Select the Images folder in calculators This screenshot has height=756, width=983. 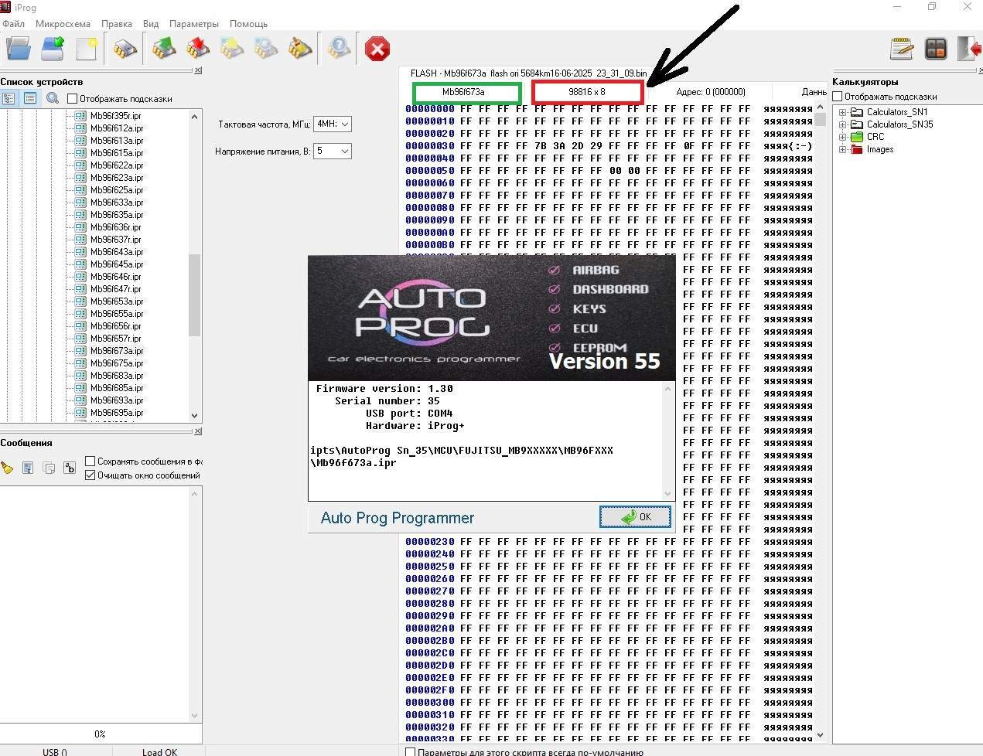[x=880, y=149]
